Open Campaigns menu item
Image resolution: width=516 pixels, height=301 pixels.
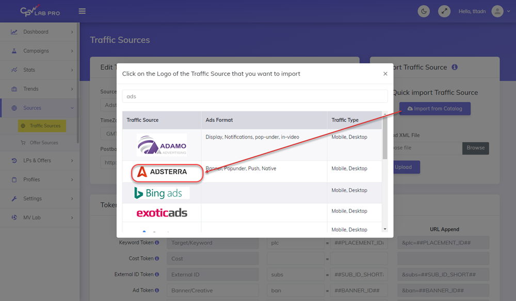pyautogui.click(x=38, y=51)
